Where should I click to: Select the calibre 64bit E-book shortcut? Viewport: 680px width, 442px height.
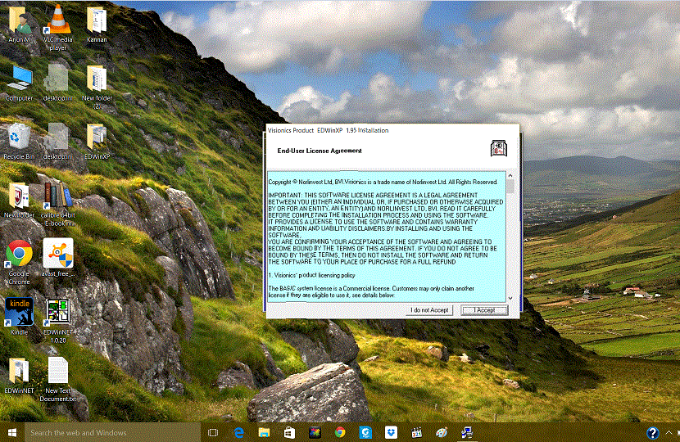tap(57, 204)
